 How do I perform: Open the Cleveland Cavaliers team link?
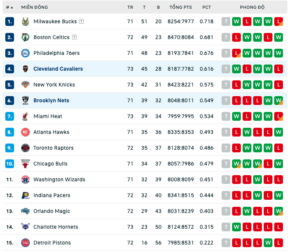tap(58, 69)
